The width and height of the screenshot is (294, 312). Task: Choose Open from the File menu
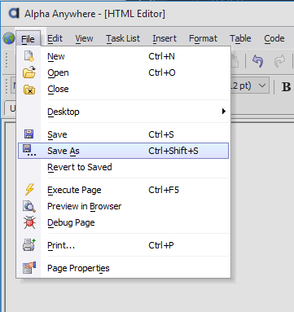tap(124, 73)
